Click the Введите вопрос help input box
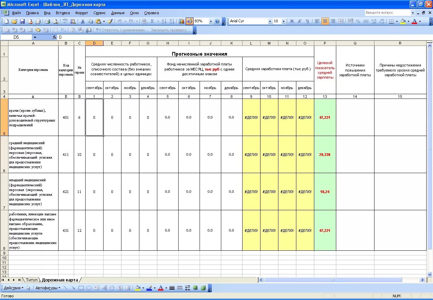433x300 pixels. pos(387,13)
